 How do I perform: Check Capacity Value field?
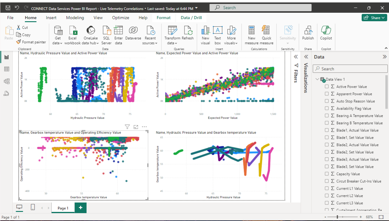coord(327,174)
